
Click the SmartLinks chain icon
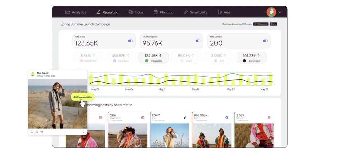(x=186, y=12)
